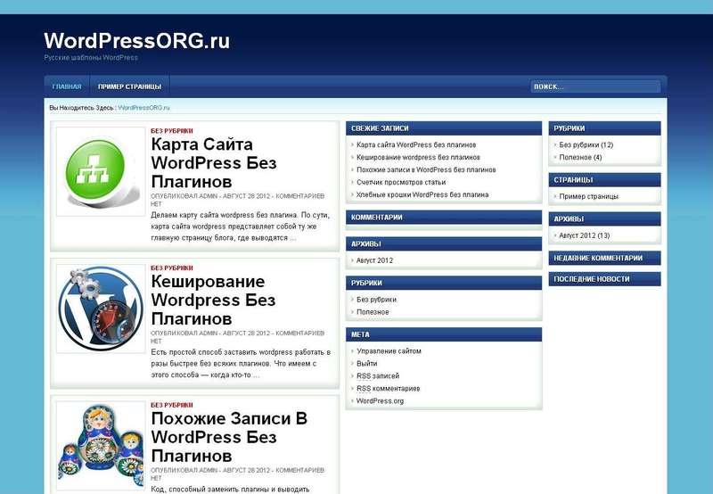Open RSS записей feed link
Image resolution: width=713 pixels, height=494 pixels.
(x=378, y=375)
